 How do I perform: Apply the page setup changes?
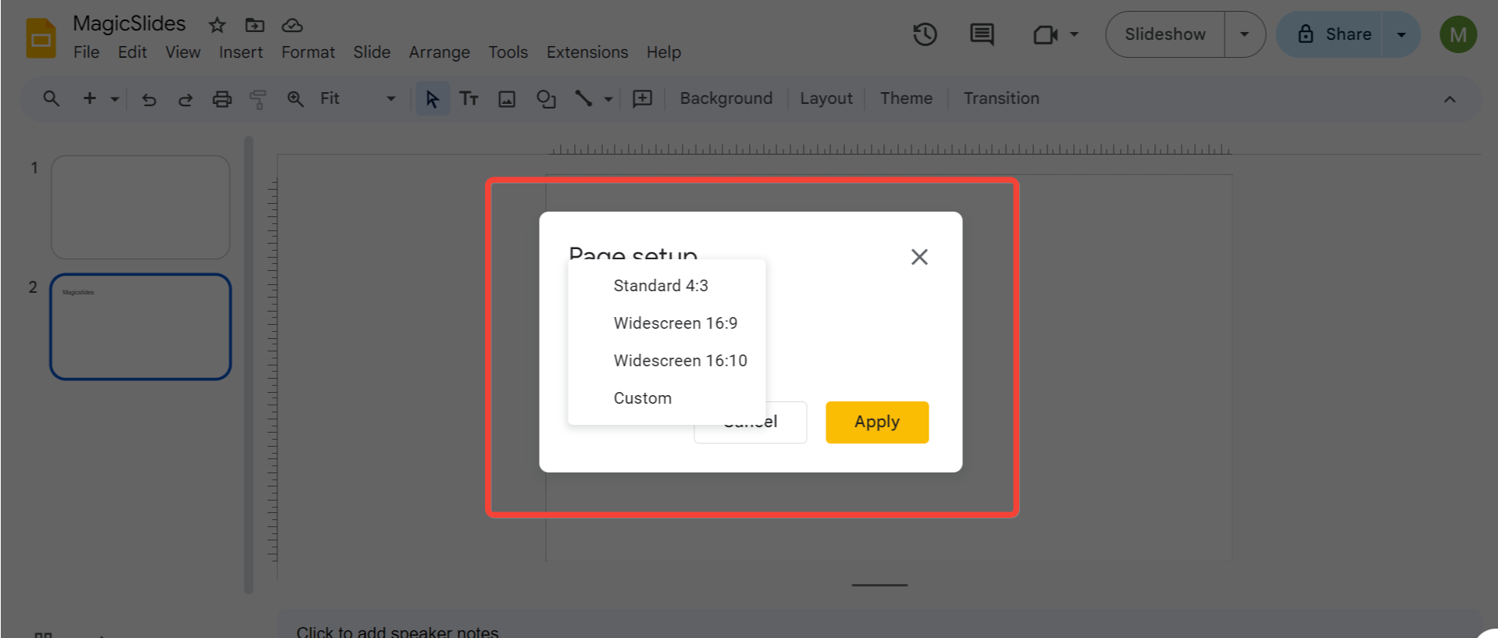coord(877,422)
